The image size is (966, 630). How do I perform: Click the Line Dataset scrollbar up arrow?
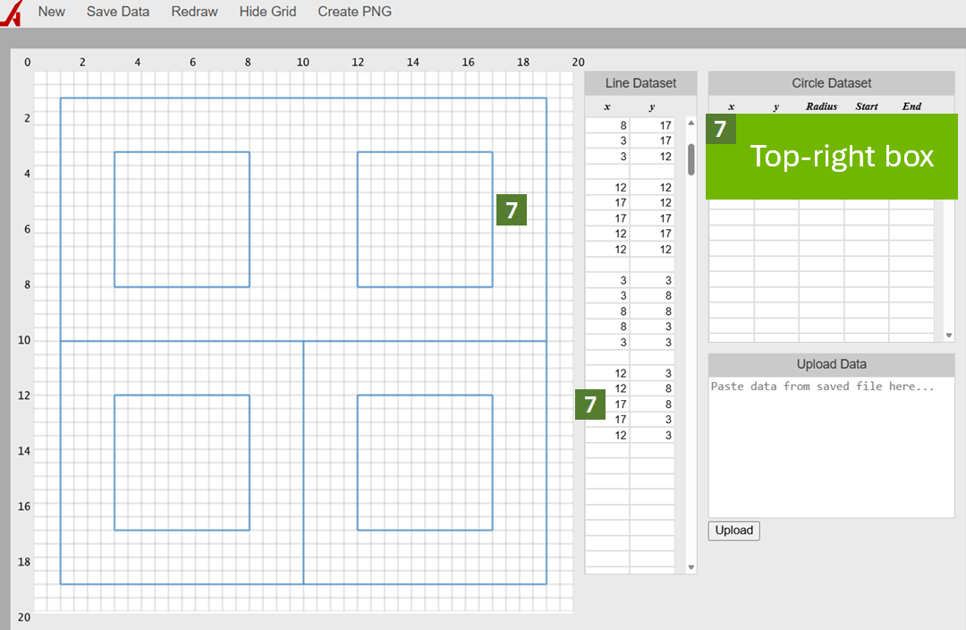point(691,123)
